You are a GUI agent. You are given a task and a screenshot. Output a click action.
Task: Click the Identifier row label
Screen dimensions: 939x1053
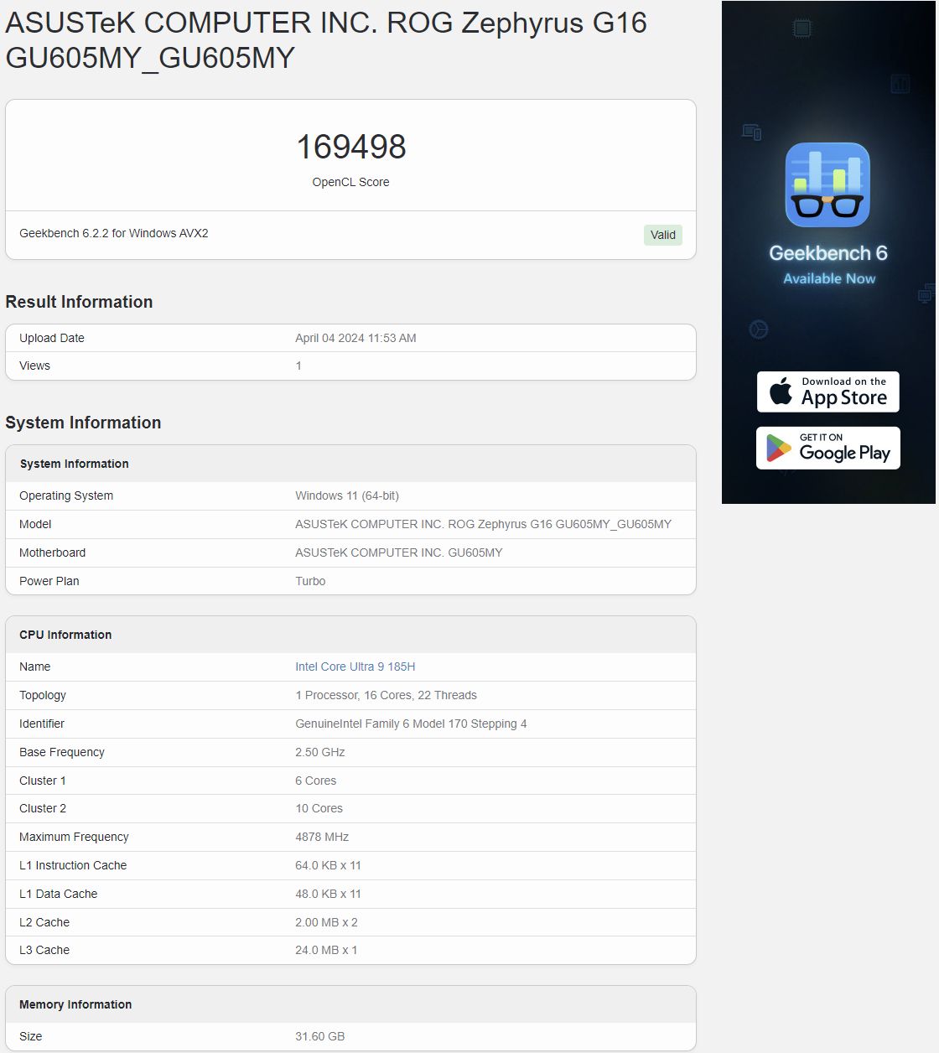(x=42, y=724)
